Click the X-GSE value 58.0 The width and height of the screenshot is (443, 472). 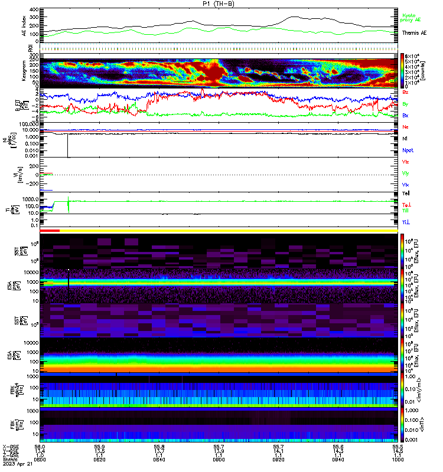tap(40, 447)
